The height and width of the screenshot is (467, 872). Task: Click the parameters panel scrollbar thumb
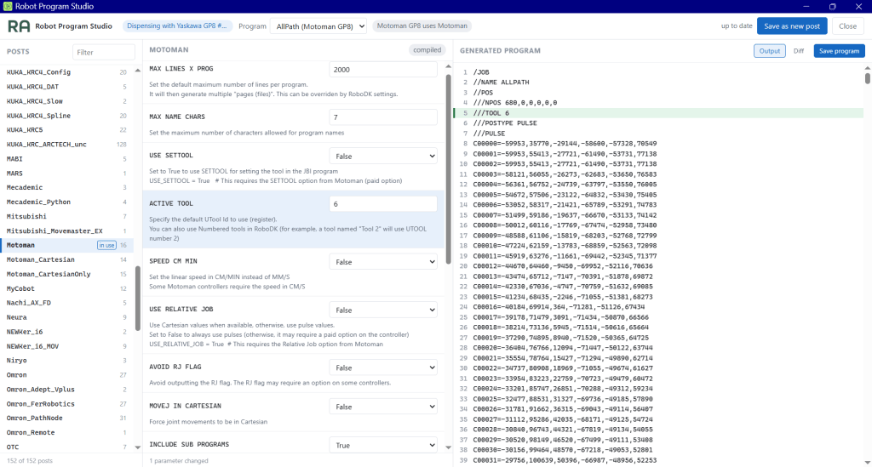pos(448,168)
